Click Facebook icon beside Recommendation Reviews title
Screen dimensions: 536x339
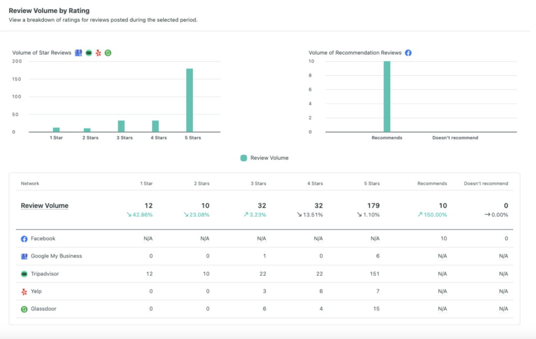coord(408,53)
